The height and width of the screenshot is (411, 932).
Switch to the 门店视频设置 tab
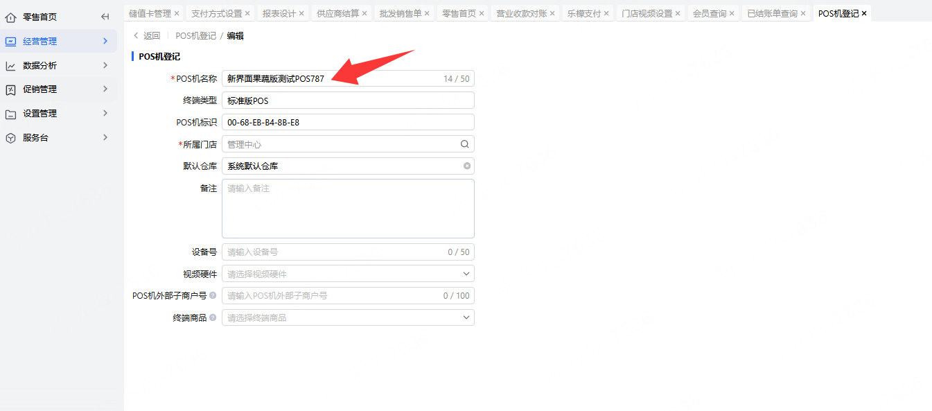coord(647,13)
